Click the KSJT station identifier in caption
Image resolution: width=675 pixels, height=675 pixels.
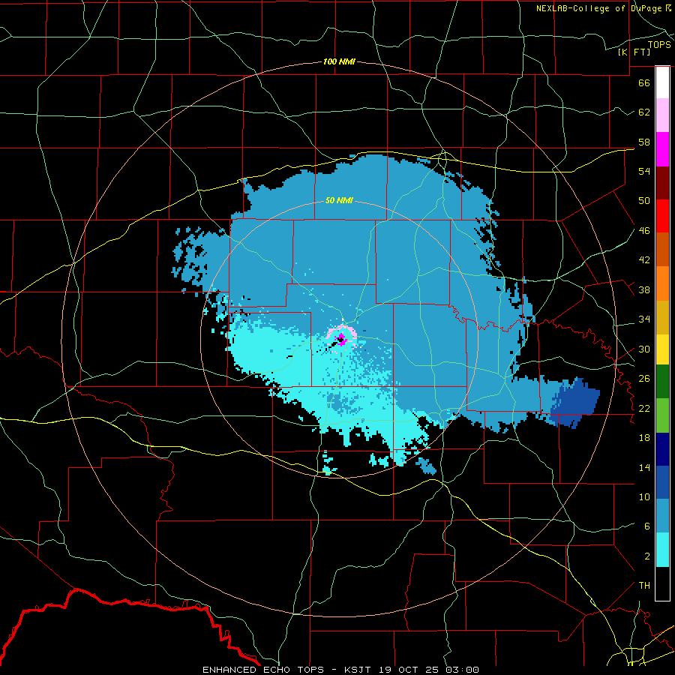pyautogui.click(x=358, y=670)
